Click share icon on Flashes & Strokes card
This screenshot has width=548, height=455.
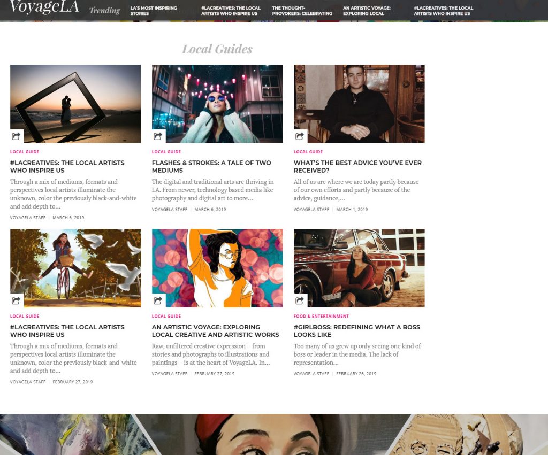click(158, 136)
